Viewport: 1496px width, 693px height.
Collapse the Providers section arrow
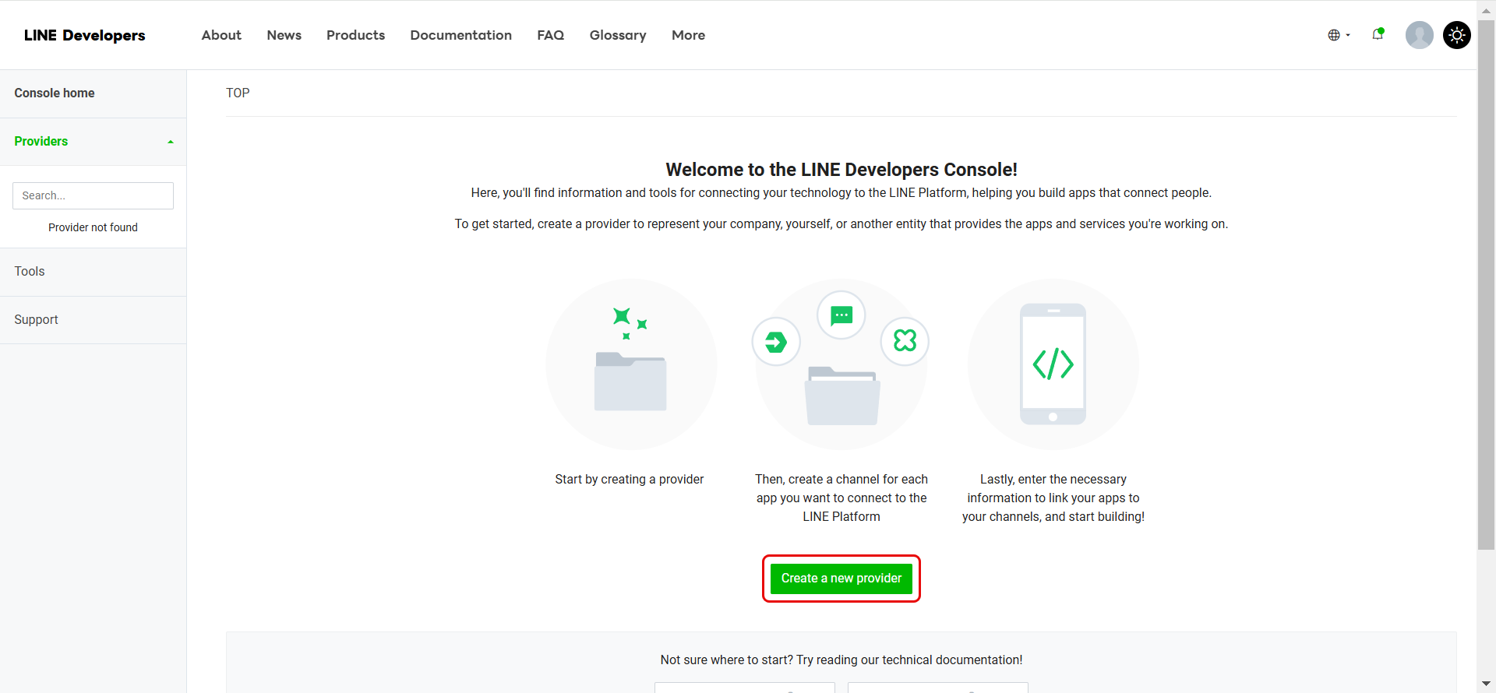[x=171, y=142]
